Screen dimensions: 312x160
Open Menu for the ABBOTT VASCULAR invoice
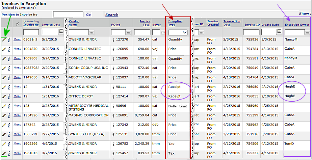17,77
